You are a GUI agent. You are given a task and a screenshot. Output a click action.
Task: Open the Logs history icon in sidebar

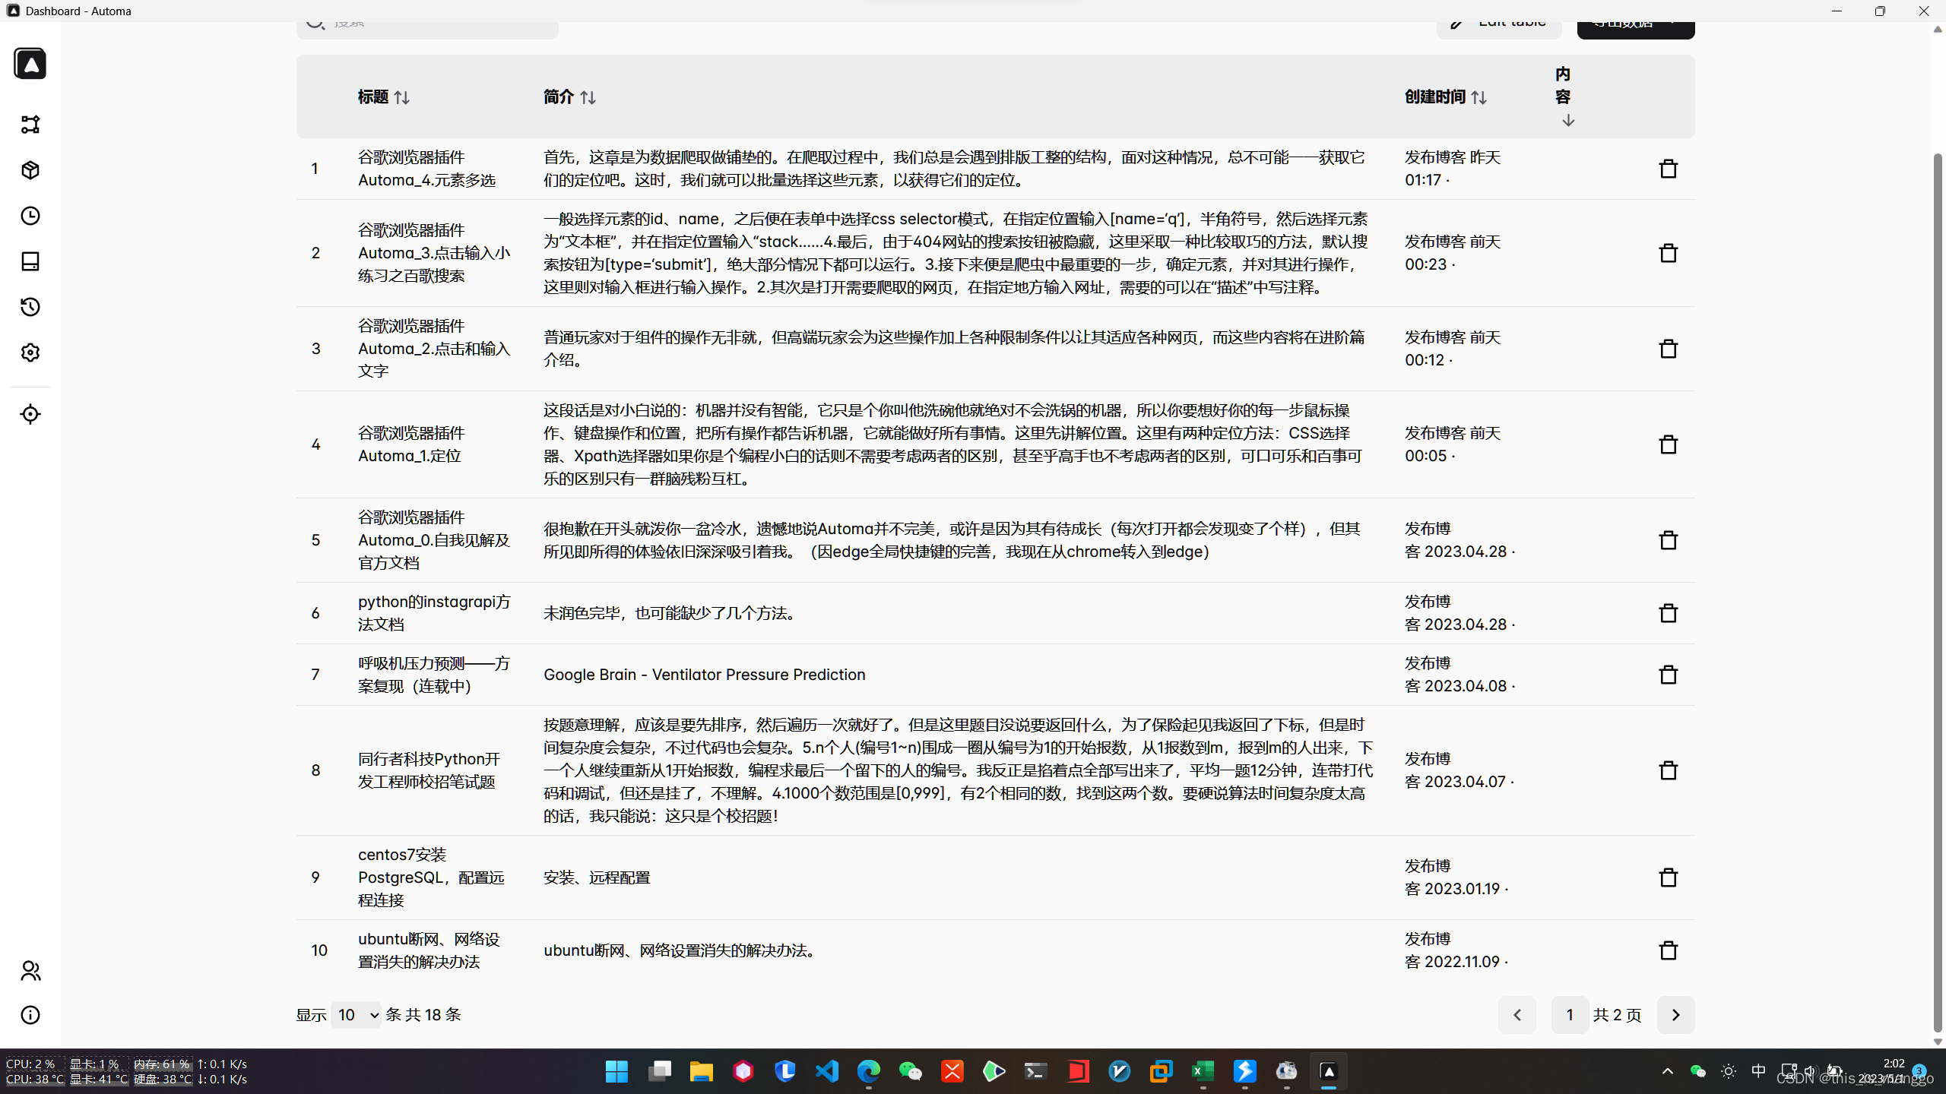30,307
